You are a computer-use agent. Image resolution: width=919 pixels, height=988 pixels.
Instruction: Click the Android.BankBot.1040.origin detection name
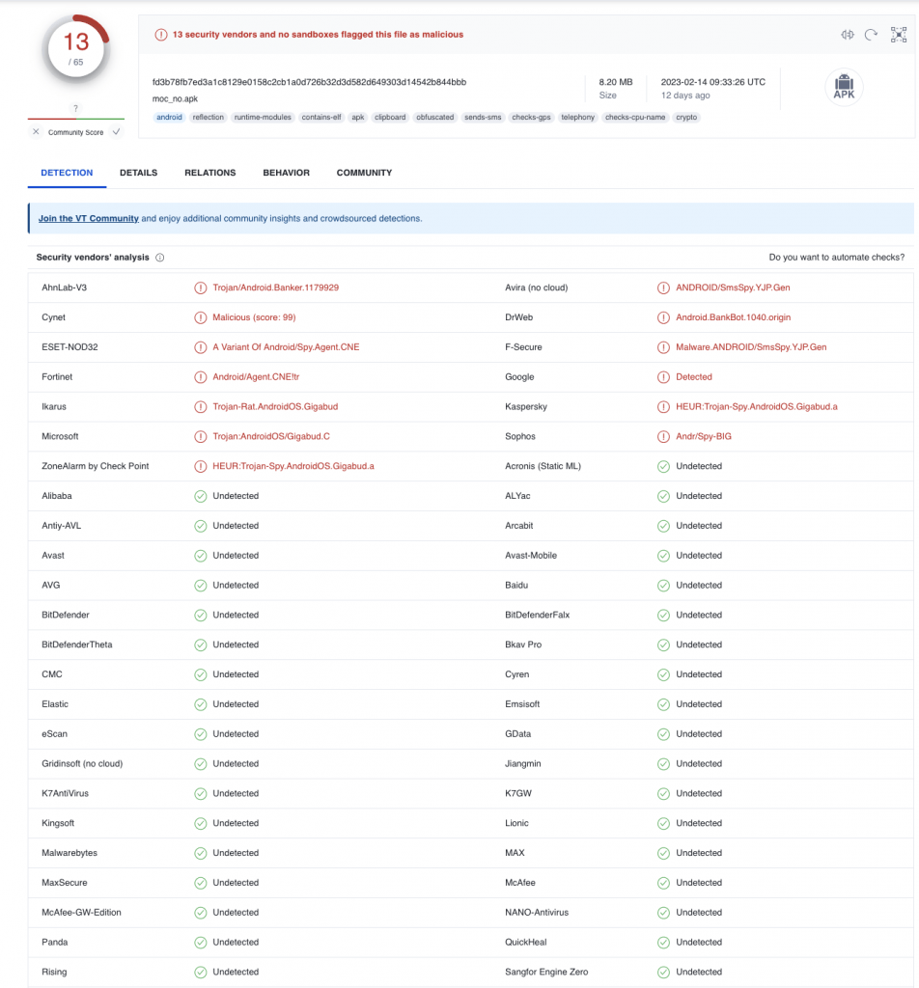(733, 317)
